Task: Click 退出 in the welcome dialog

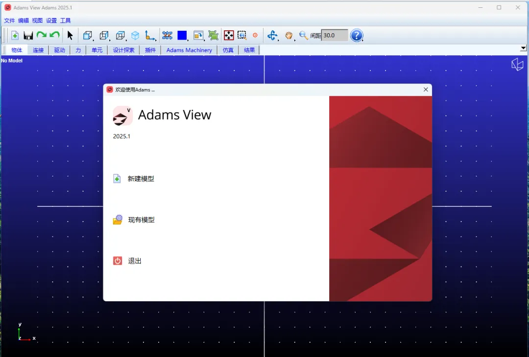Action: (135, 261)
